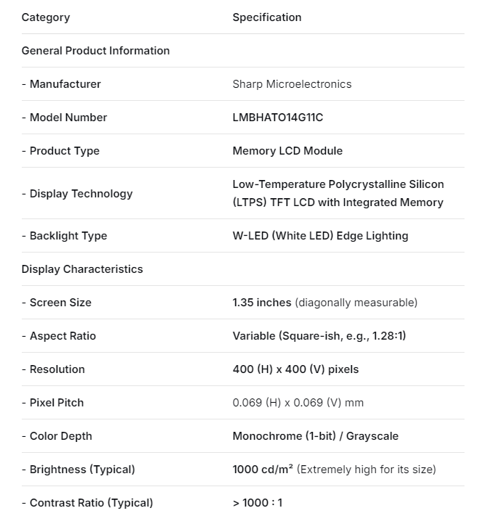This screenshot has height=516, width=495.
Task: Click the Specification column header
Action: (x=266, y=17)
